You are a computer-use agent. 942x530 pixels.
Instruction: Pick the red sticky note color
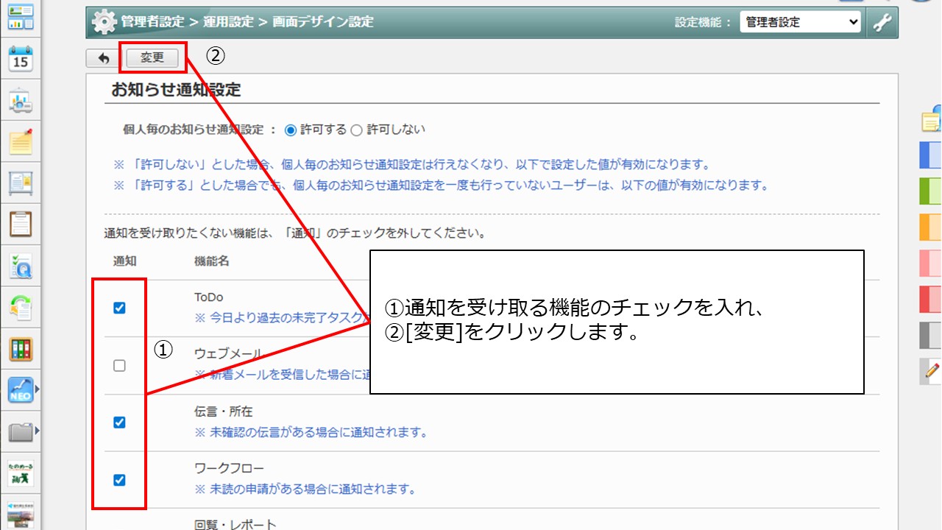(932, 299)
